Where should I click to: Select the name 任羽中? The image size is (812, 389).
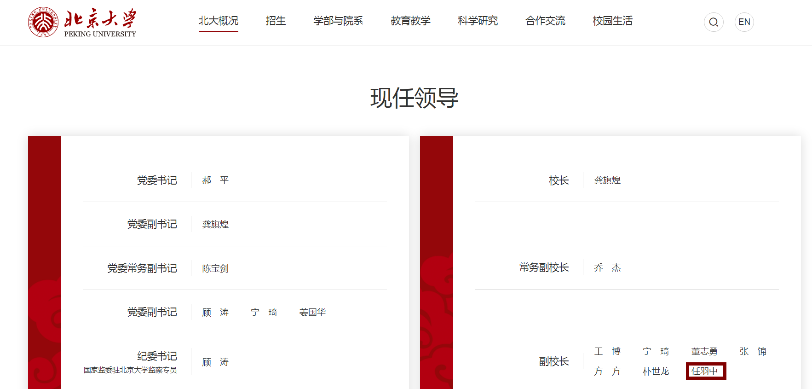[705, 371]
